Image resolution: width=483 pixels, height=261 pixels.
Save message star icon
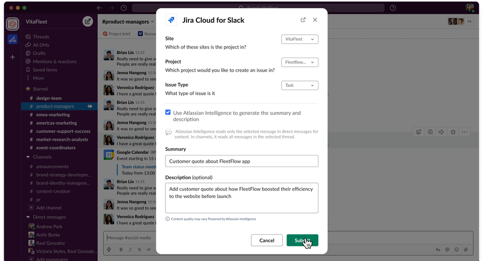click(x=453, y=132)
